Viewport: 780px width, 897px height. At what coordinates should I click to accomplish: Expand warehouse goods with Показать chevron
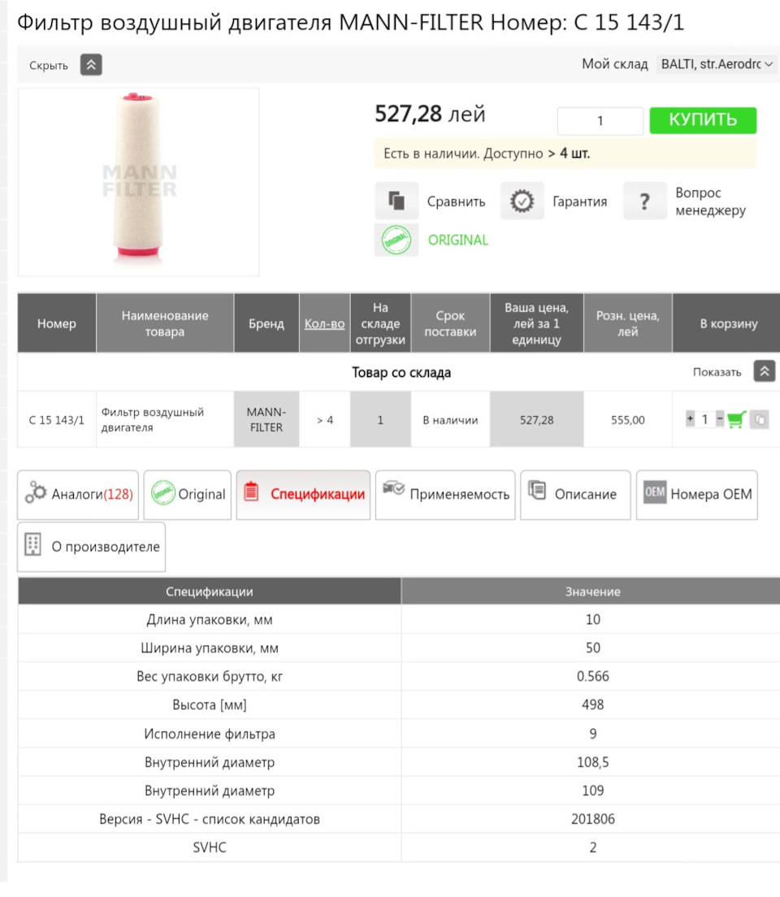(x=765, y=371)
